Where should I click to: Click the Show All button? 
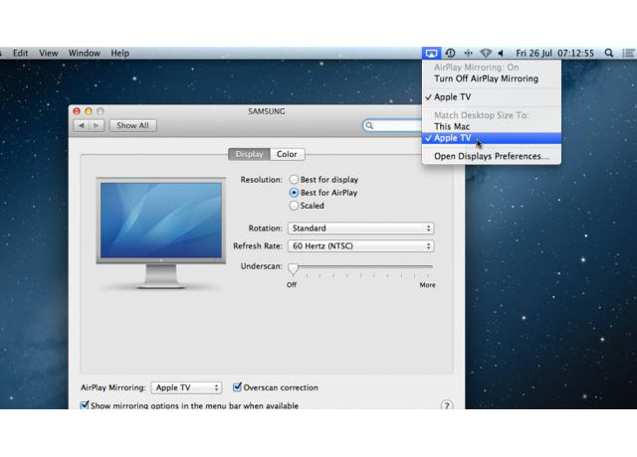132,126
